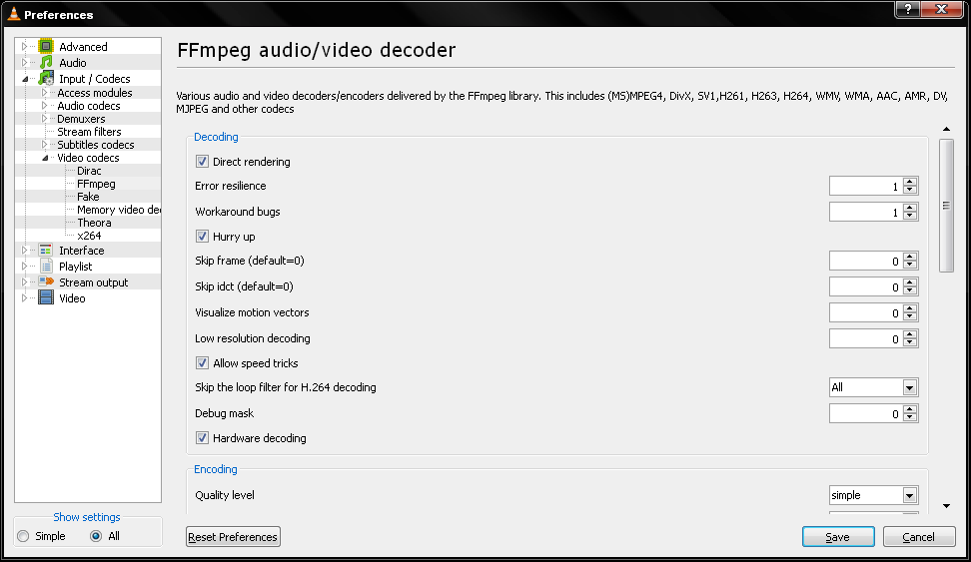
Task: Select FFmpeg in the tree
Action: (x=96, y=184)
